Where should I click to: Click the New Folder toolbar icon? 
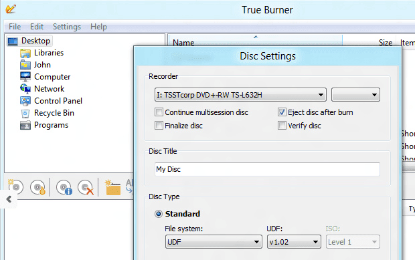(x=112, y=187)
